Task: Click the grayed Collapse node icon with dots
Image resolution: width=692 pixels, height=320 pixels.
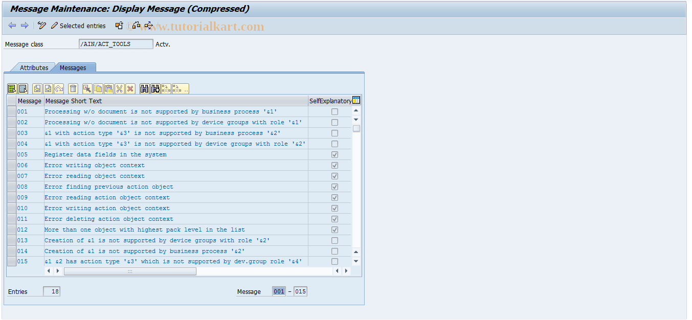Action: 181,89
